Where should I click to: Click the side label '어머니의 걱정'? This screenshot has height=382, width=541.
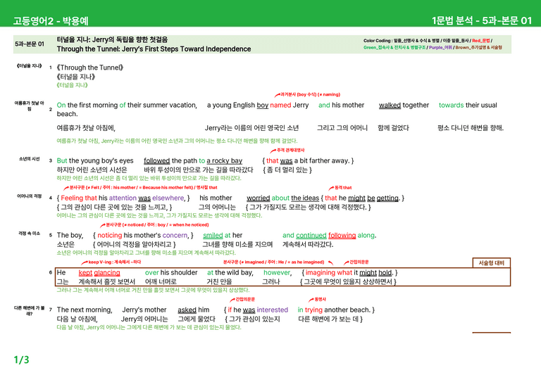click(30, 196)
